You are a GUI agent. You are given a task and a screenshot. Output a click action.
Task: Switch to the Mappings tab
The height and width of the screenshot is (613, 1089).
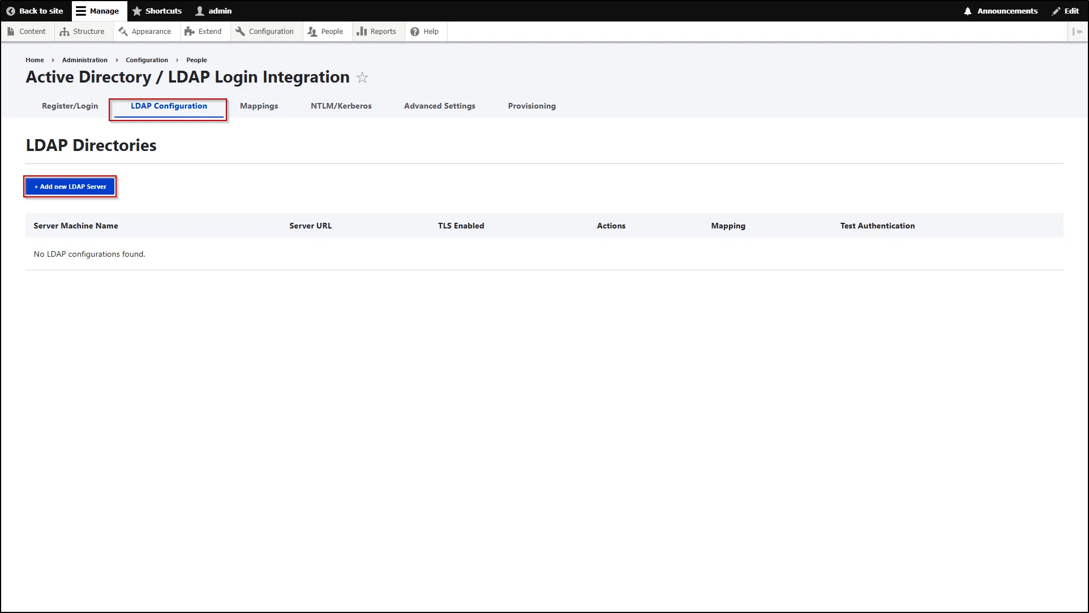[259, 106]
